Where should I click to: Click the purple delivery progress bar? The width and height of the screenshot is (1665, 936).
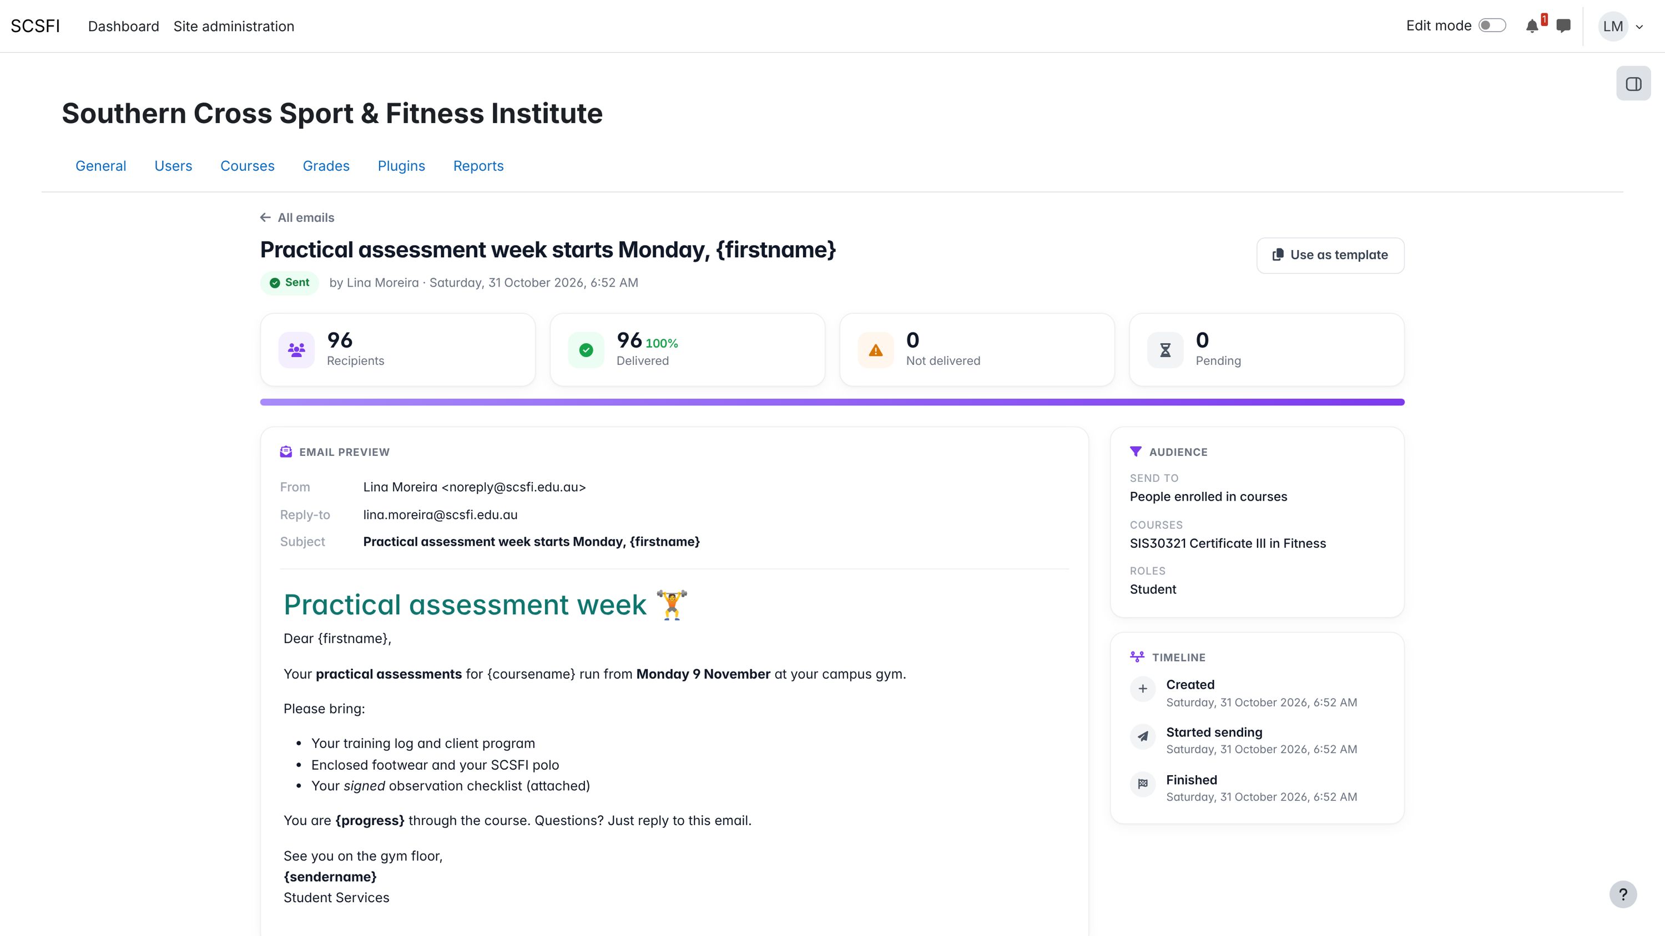(833, 403)
